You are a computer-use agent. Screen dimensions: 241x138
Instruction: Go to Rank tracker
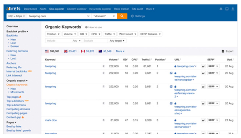tap(121, 9)
